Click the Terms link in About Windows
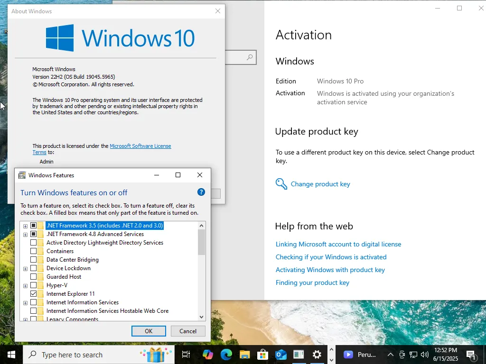This screenshot has height=364, width=486. tap(39, 152)
